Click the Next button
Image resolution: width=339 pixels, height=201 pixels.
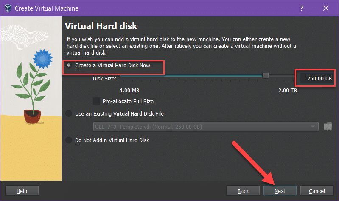(280, 191)
